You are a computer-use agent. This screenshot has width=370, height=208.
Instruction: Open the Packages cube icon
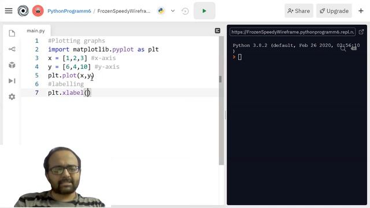coord(12,65)
